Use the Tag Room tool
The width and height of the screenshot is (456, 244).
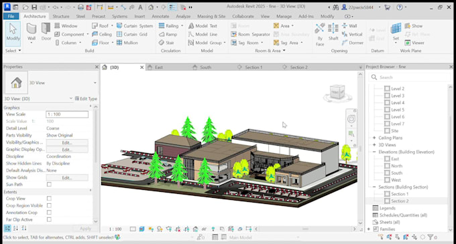(x=245, y=43)
